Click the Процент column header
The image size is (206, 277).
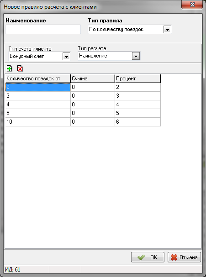pos(138,78)
